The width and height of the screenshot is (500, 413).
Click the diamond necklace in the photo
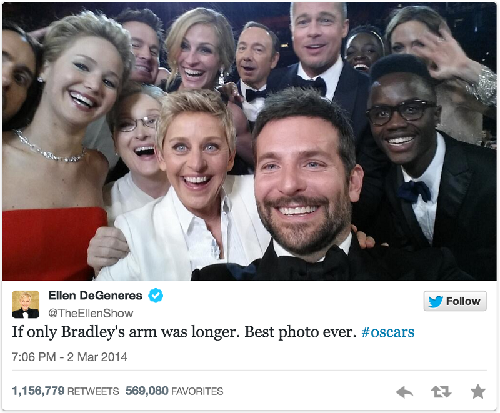49,148
